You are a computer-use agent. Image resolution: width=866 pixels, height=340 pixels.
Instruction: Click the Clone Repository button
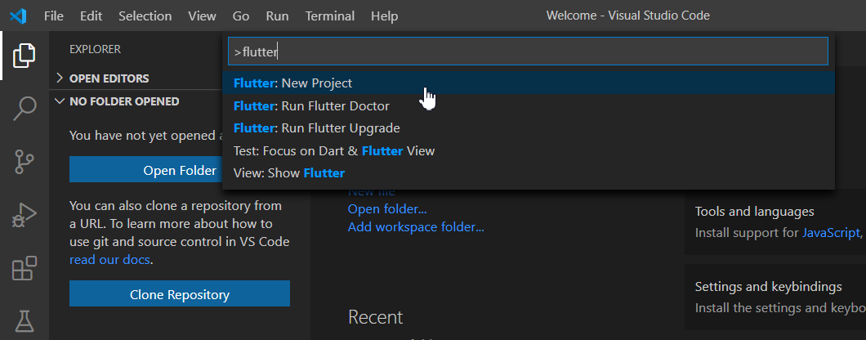[x=180, y=293]
